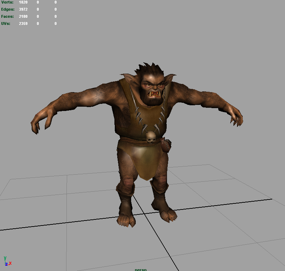Image resolution: width=285 pixels, height=271 pixels.
Task: Click the poly count HUD header area
Action: click(28, 2)
